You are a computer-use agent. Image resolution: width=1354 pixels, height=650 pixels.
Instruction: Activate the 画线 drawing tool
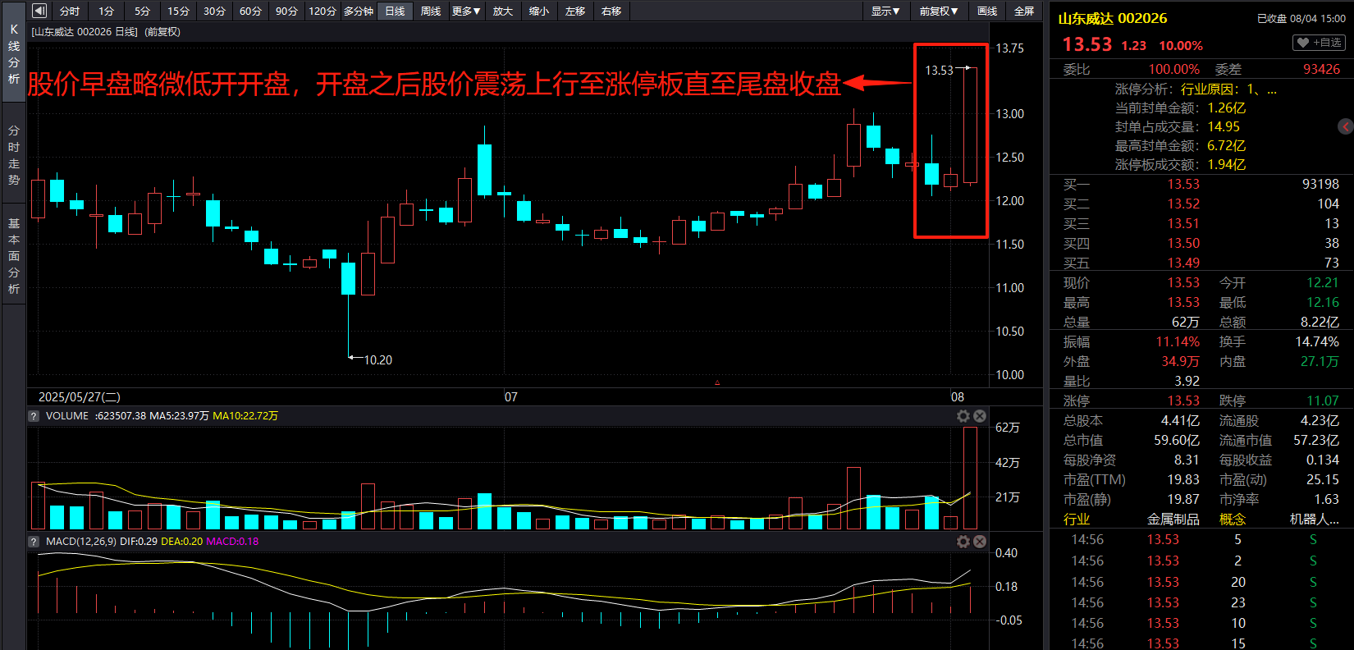pos(987,11)
